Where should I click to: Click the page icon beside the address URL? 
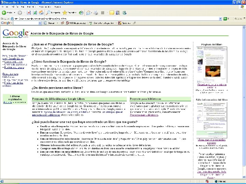pos(12,19)
